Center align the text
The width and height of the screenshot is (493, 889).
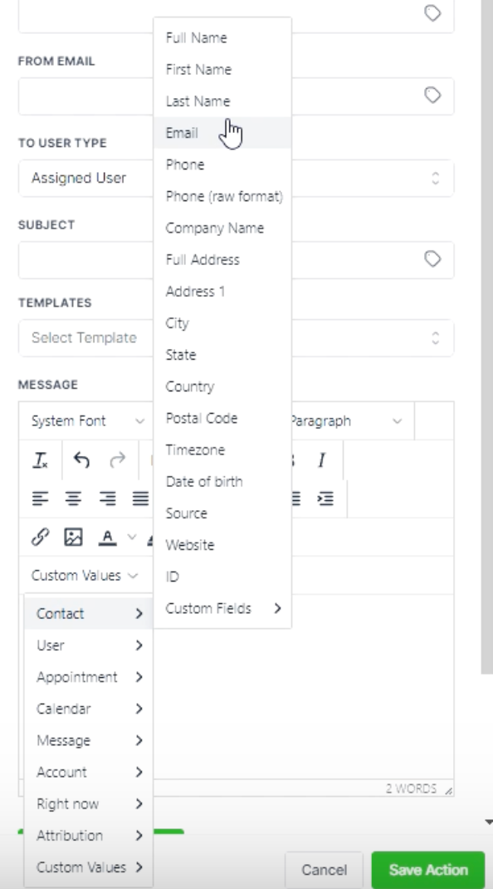click(x=73, y=499)
